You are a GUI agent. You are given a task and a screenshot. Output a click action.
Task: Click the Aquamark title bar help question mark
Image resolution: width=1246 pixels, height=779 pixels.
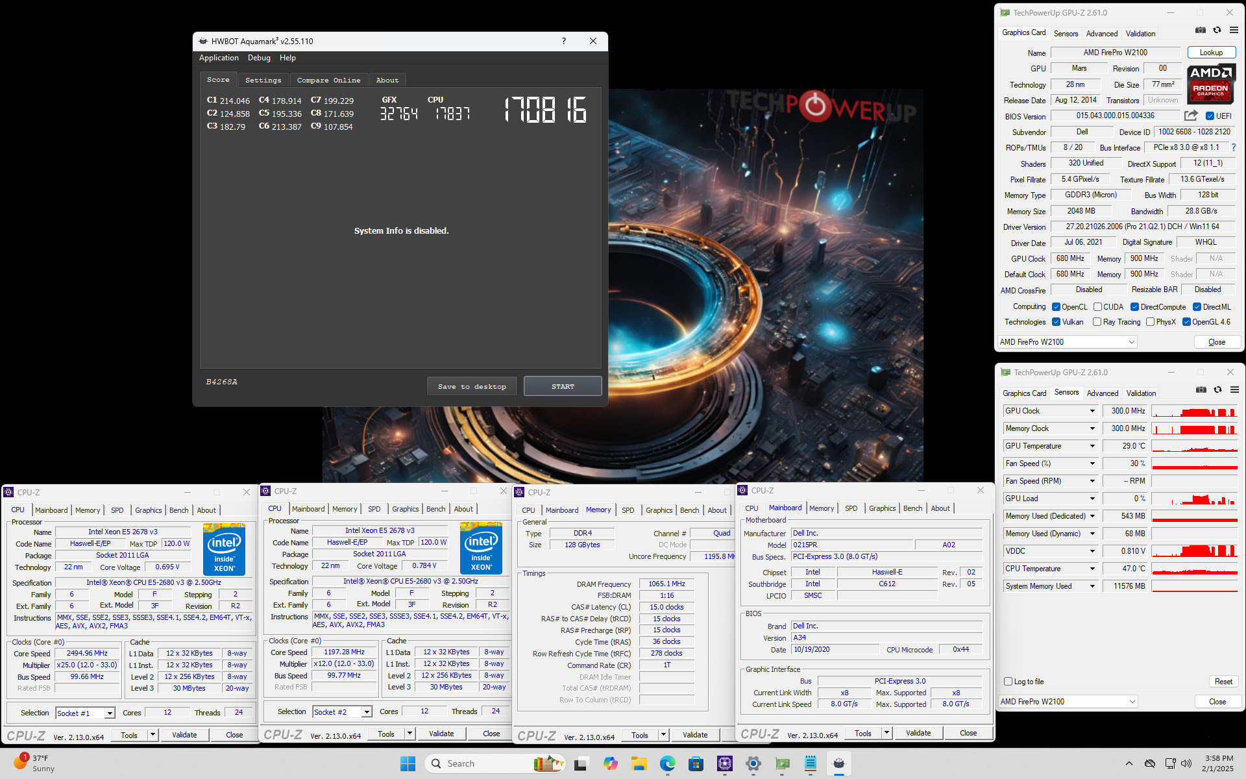pos(563,41)
